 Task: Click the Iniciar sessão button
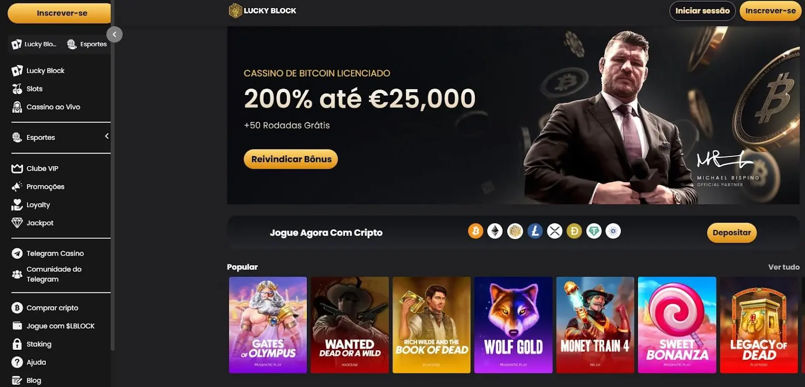coord(702,11)
